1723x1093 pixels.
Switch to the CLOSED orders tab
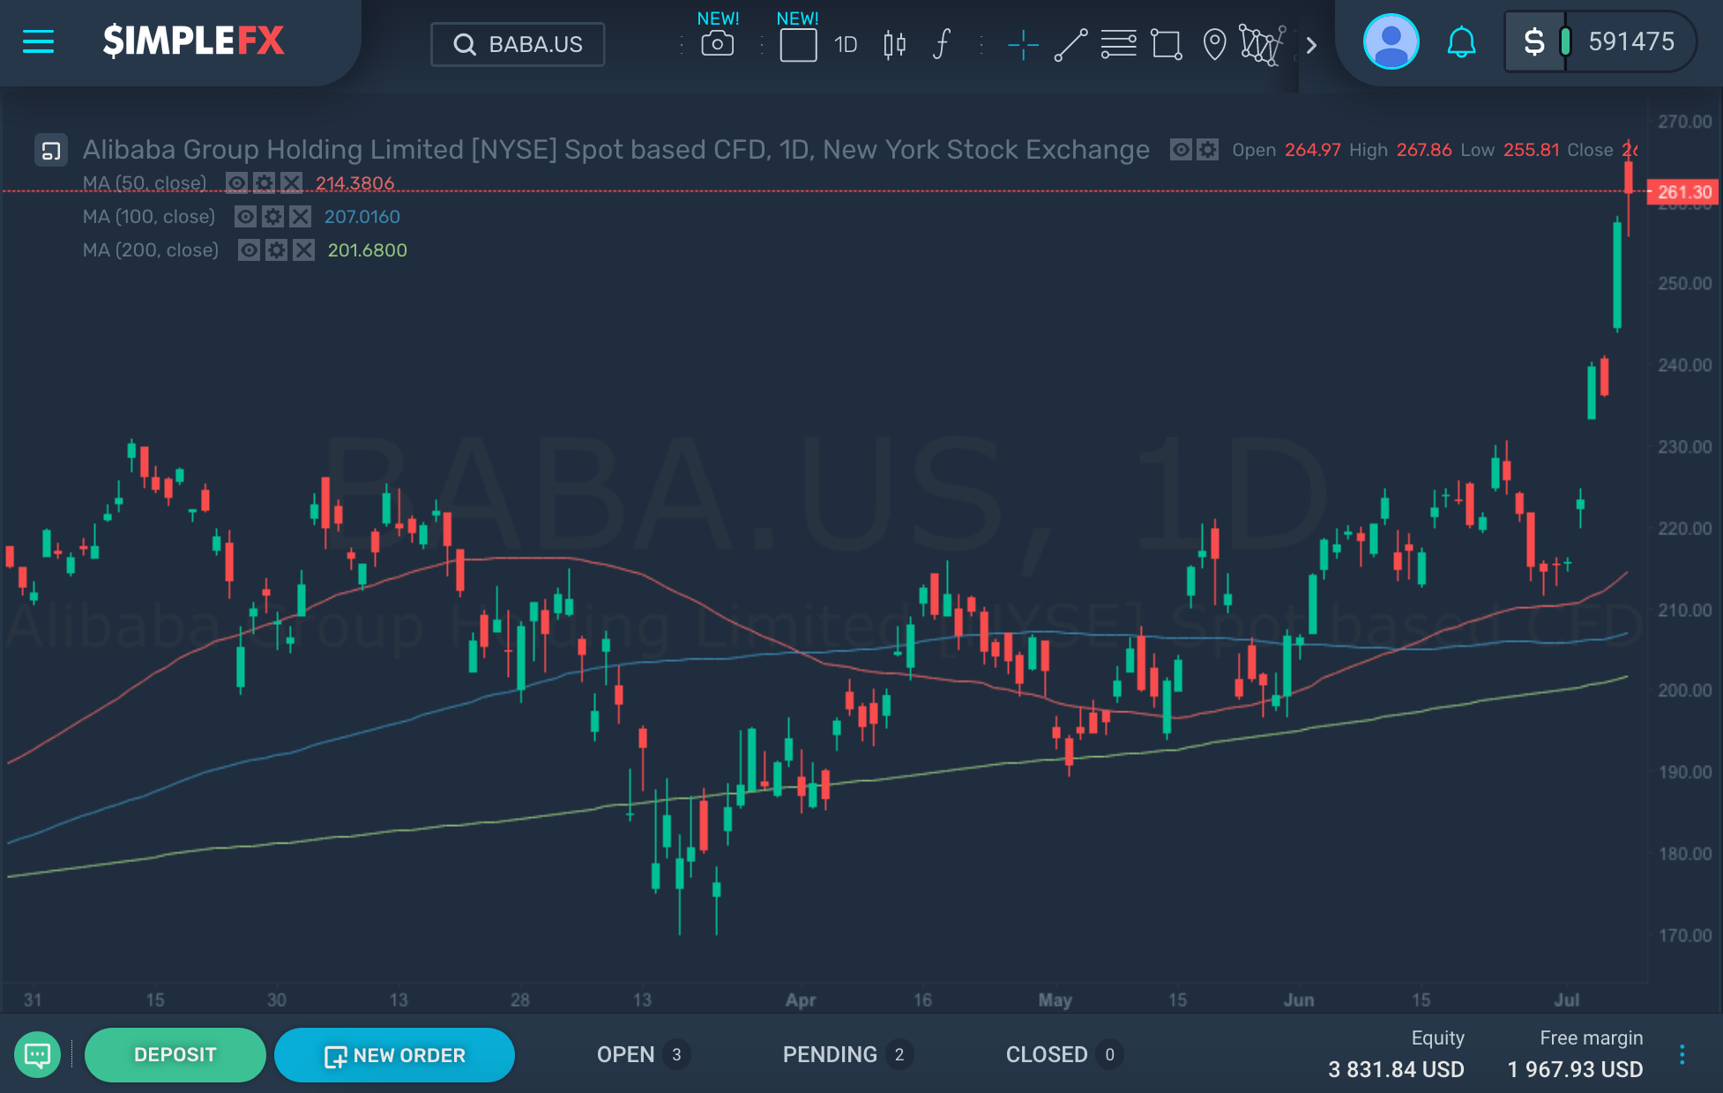click(1064, 1054)
